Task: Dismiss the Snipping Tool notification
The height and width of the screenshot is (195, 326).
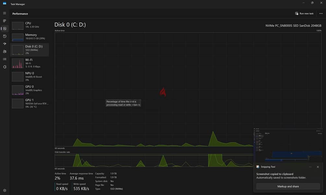Action: [x=318, y=167]
